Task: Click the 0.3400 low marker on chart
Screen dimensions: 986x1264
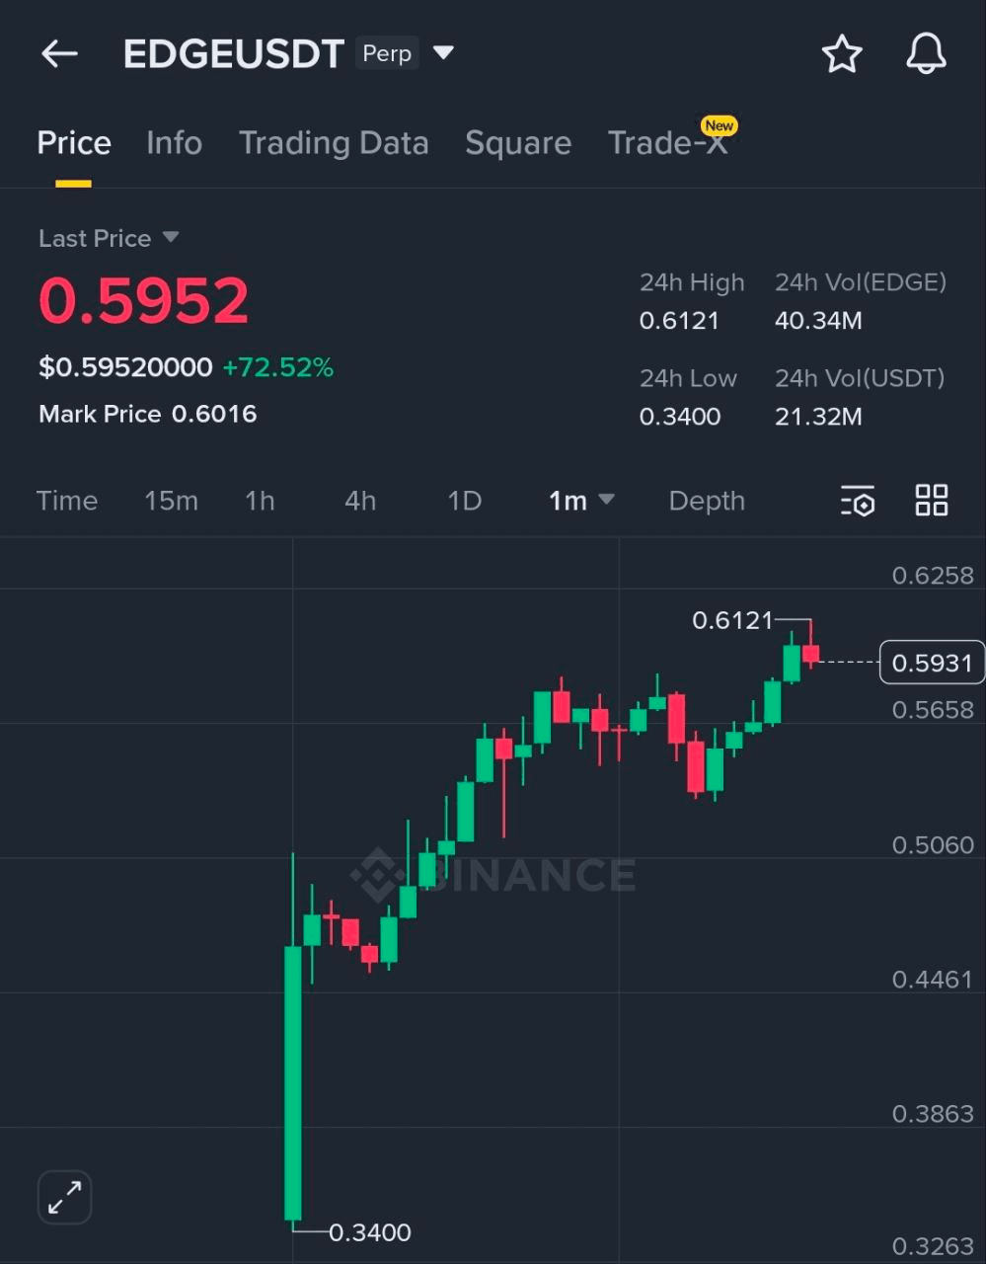Action: (370, 1232)
